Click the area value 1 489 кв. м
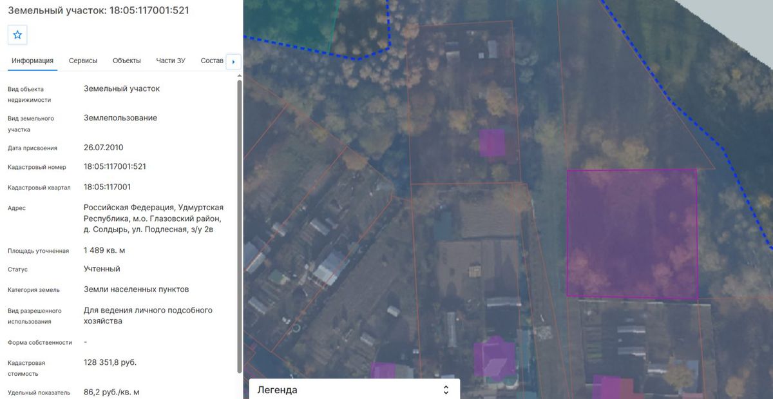Image resolution: width=773 pixels, height=399 pixels. pyautogui.click(x=104, y=249)
